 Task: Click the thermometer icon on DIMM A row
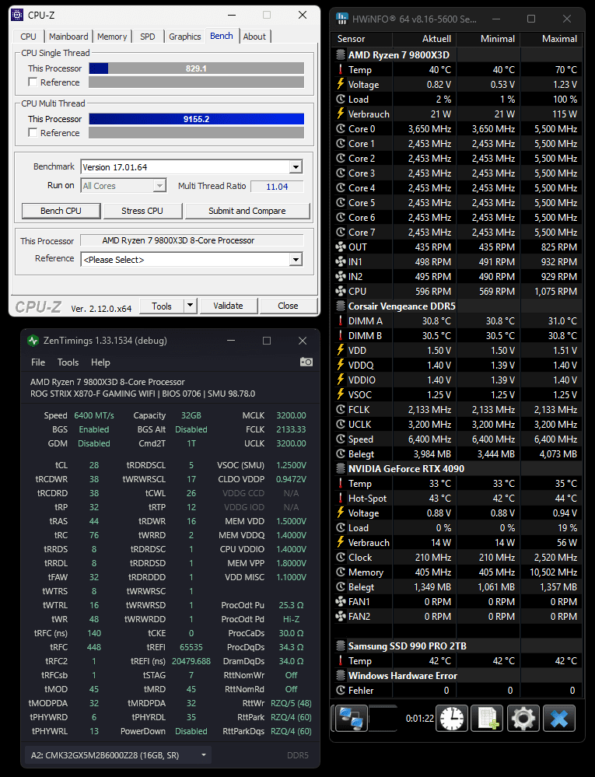tap(341, 320)
